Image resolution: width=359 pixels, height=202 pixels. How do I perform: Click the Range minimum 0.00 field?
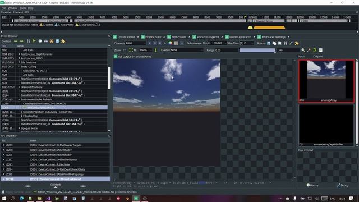(x=226, y=50)
